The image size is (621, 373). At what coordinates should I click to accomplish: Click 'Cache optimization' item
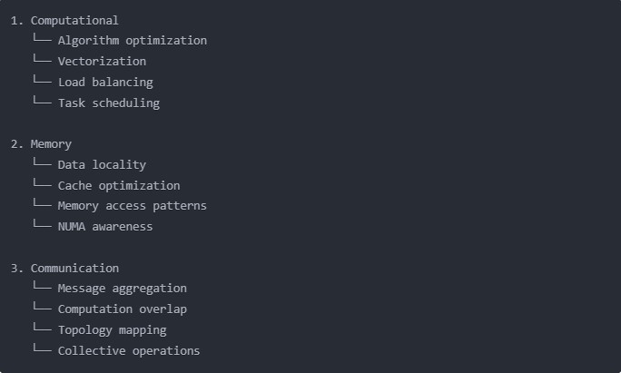tap(119, 186)
